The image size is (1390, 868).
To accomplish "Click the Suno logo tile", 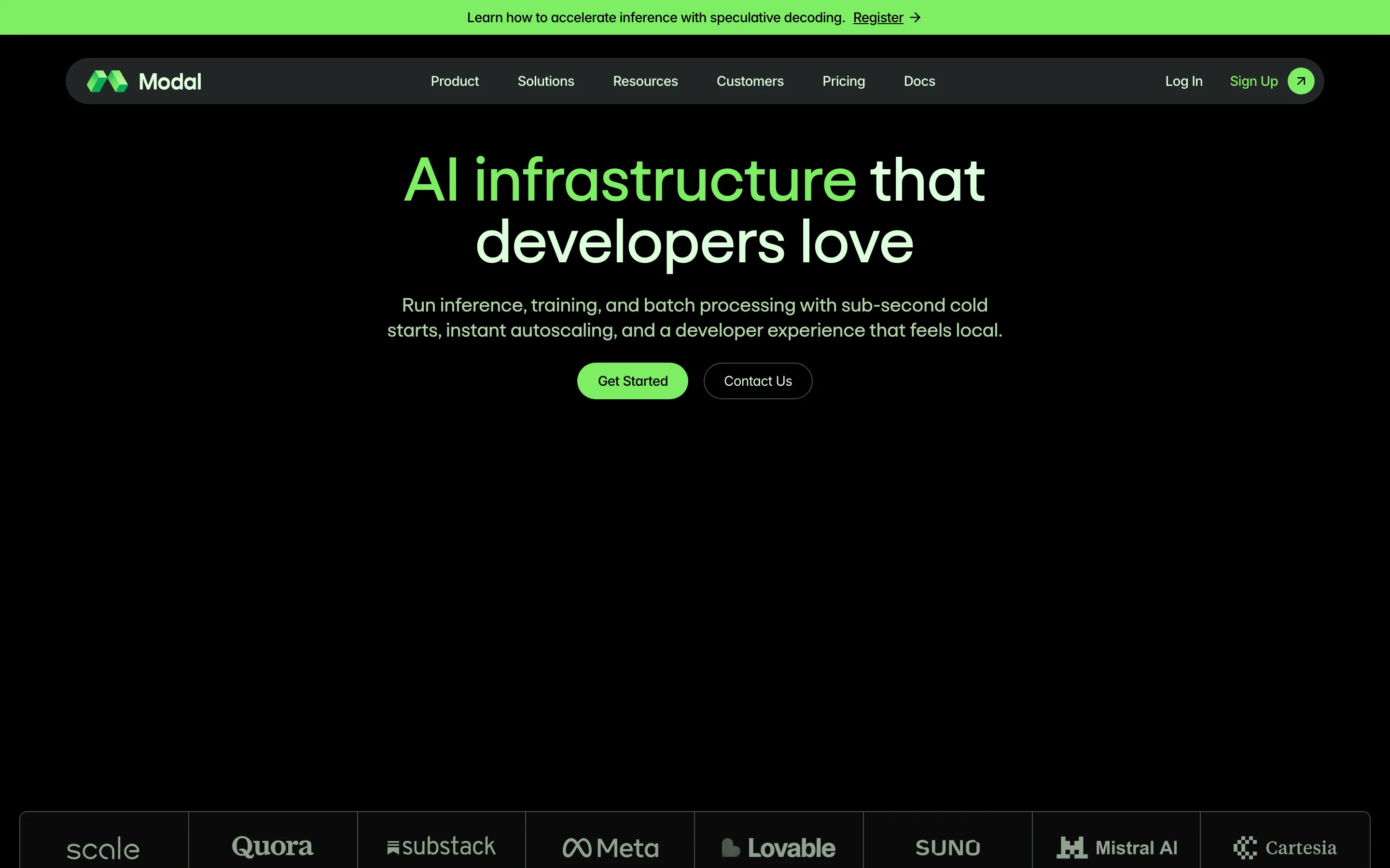I will (947, 847).
